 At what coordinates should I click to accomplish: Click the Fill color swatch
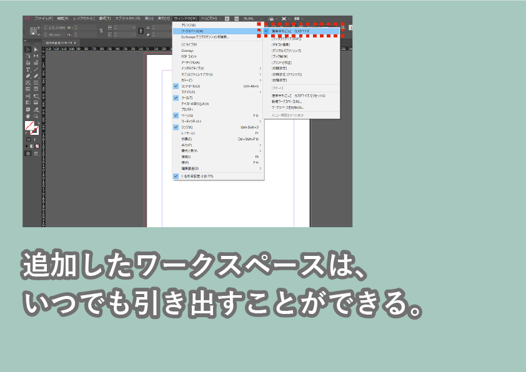click(x=29, y=126)
